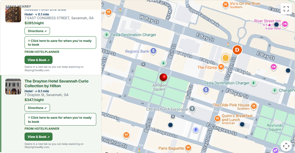Click the 7 Drayton St, Savannah, GA address
Viewport: 295px width, 153px height.
(x=47, y=95)
